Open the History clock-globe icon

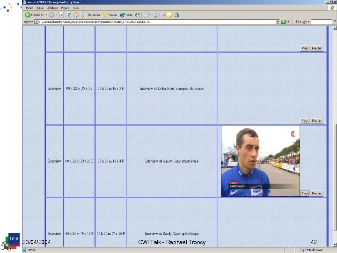point(137,15)
